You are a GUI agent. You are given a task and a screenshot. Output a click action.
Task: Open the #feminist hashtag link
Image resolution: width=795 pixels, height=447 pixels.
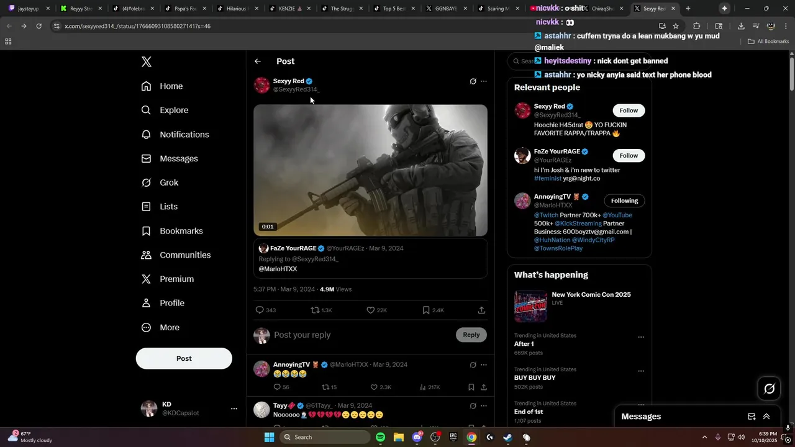[x=547, y=178]
